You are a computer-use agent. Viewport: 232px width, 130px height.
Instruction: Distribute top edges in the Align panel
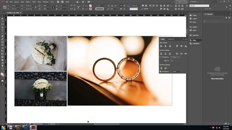161,54
